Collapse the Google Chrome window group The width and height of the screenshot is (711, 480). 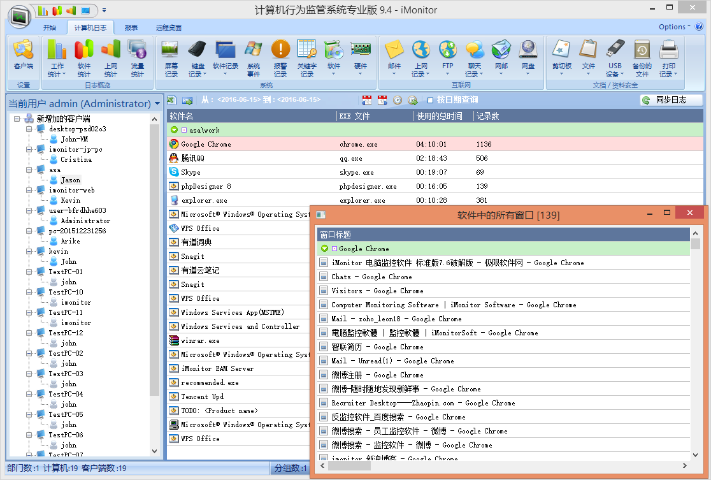tap(324, 249)
